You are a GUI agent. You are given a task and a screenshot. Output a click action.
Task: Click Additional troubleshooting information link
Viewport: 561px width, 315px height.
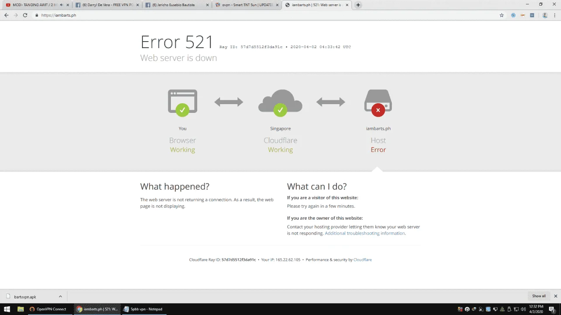(x=365, y=233)
